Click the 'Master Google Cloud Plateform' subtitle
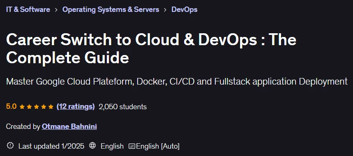 (177, 82)
